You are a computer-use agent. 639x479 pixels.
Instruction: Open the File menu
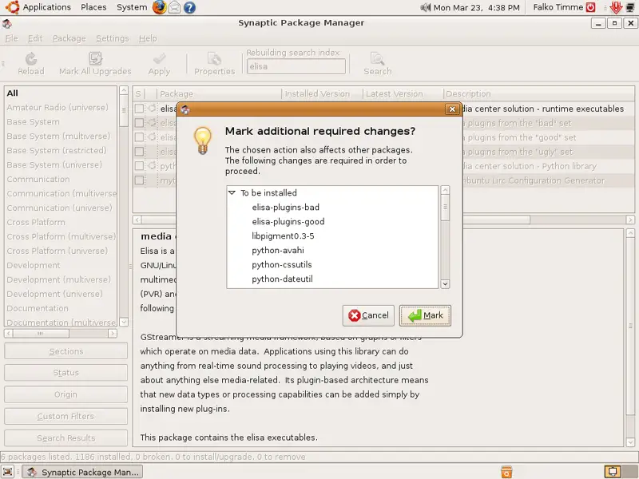coord(11,38)
